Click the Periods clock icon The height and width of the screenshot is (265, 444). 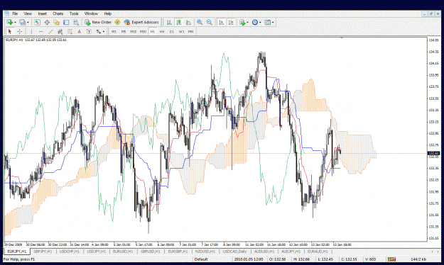point(254,22)
